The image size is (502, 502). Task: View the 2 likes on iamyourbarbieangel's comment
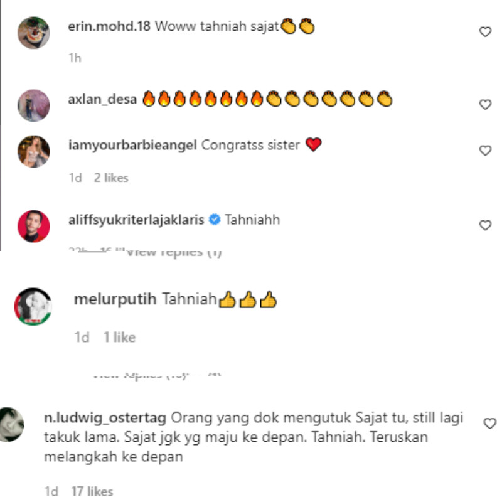111,178
